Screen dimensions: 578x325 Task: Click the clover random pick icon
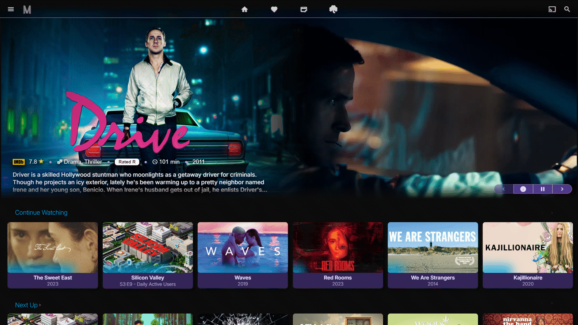(333, 9)
